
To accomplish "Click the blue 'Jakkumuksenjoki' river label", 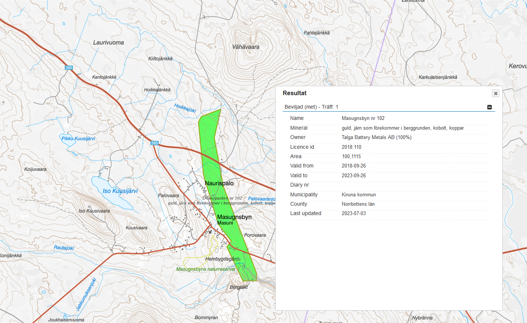I will click(86, 294).
